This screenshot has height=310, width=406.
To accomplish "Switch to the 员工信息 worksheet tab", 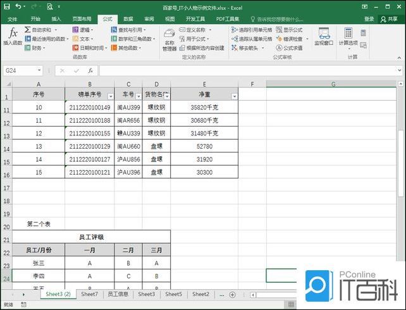I will (118, 294).
